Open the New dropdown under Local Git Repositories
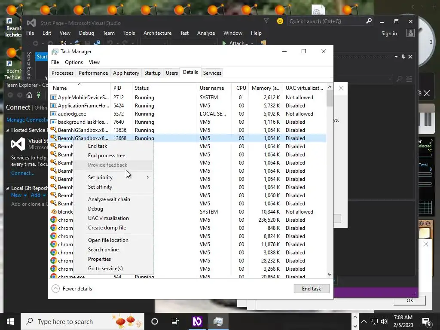Screen dimensions: 440x330 (19, 195)
